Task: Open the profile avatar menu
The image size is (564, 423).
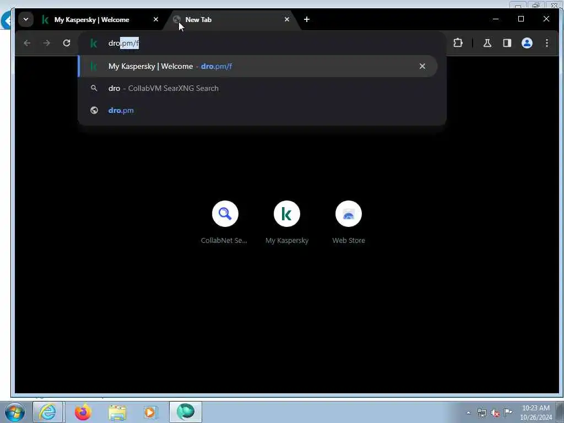Action: (527, 43)
